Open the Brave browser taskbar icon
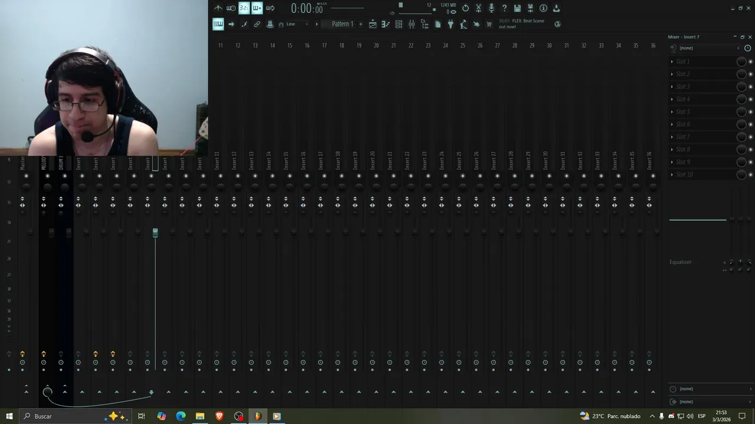This screenshot has height=424, width=755. [x=219, y=416]
